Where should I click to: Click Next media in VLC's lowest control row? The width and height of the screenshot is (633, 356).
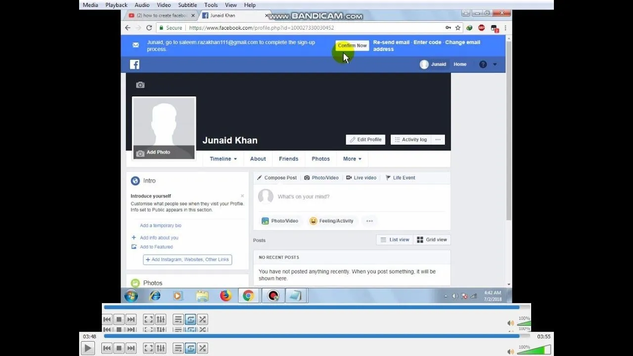pyautogui.click(x=131, y=349)
